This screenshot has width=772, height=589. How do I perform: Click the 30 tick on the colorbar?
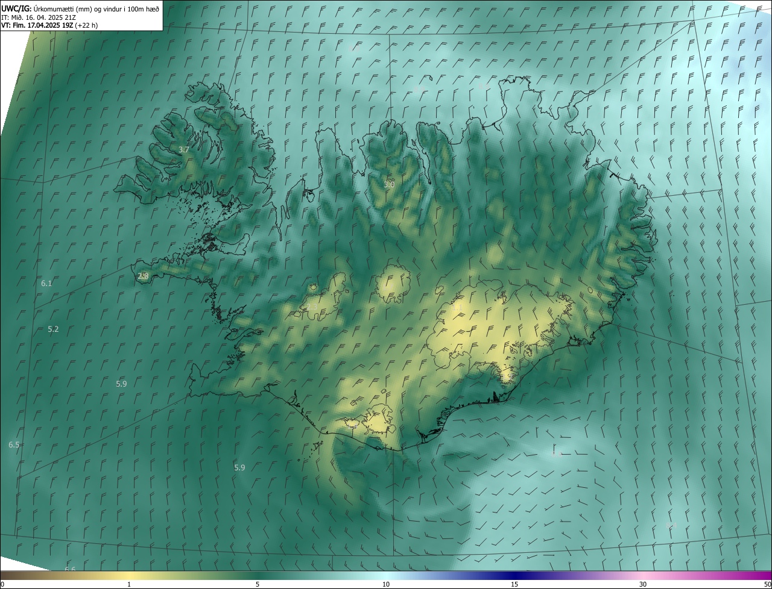click(643, 584)
